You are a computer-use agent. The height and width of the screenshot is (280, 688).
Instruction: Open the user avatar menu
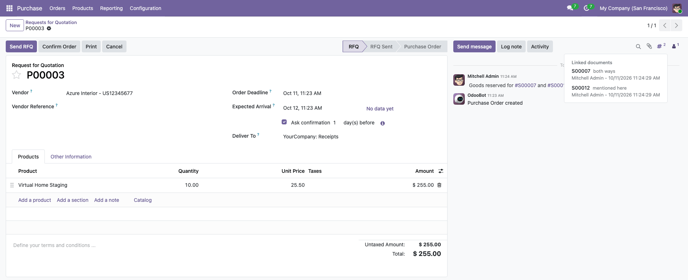point(677,8)
